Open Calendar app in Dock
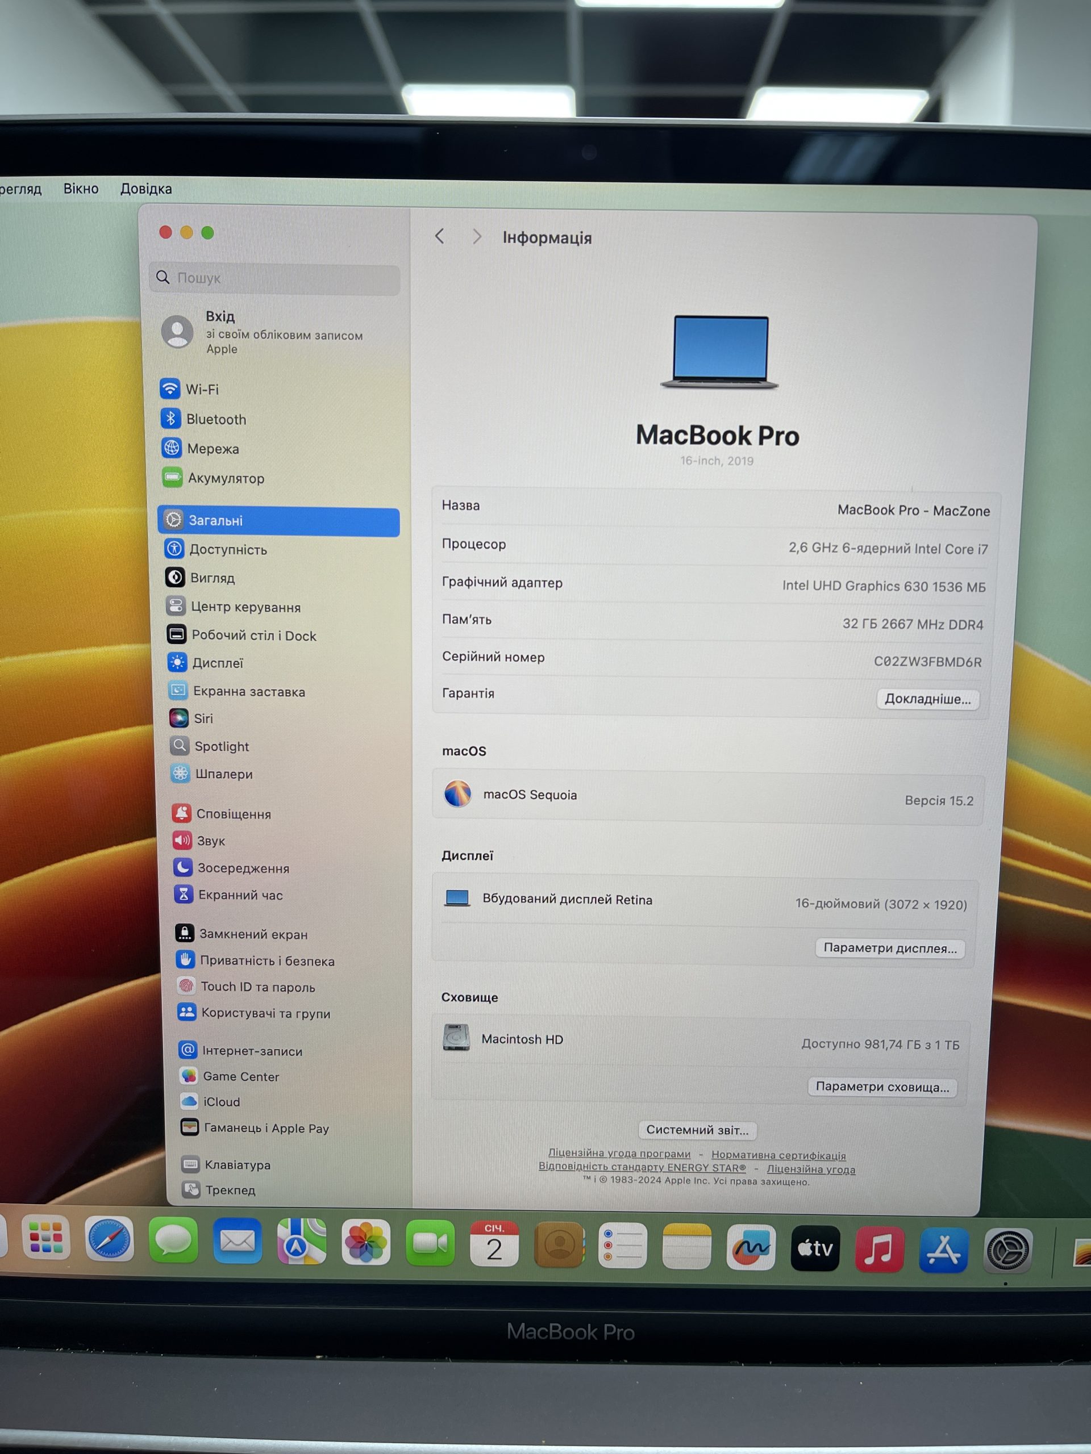The image size is (1091, 1454). pyautogui.click(x=494, y=1244)
